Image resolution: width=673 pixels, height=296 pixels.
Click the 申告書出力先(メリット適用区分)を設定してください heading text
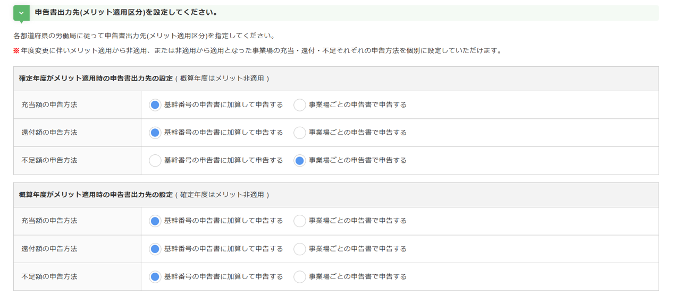click(x=126, y=12)
